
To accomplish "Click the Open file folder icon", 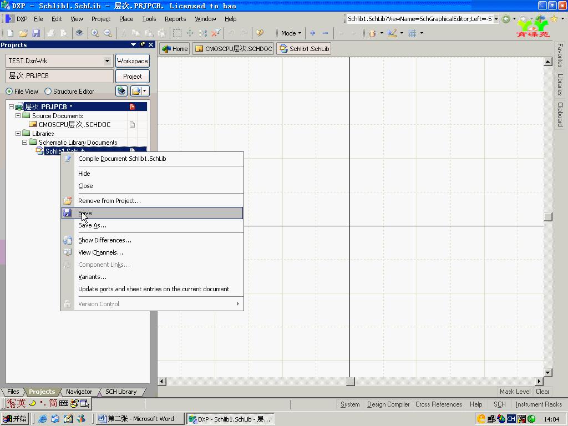I will [23, 33].
